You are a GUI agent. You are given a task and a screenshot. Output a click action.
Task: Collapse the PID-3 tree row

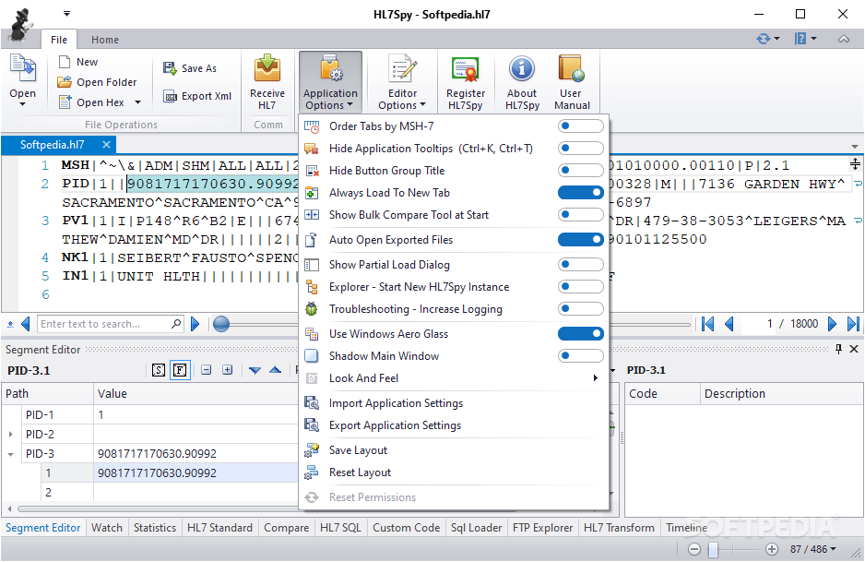(x=10, y=454)
